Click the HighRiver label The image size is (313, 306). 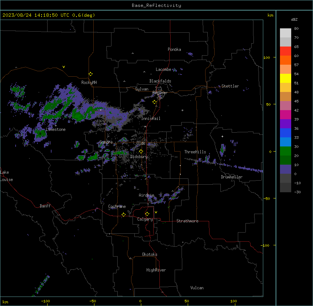[156, 270]
